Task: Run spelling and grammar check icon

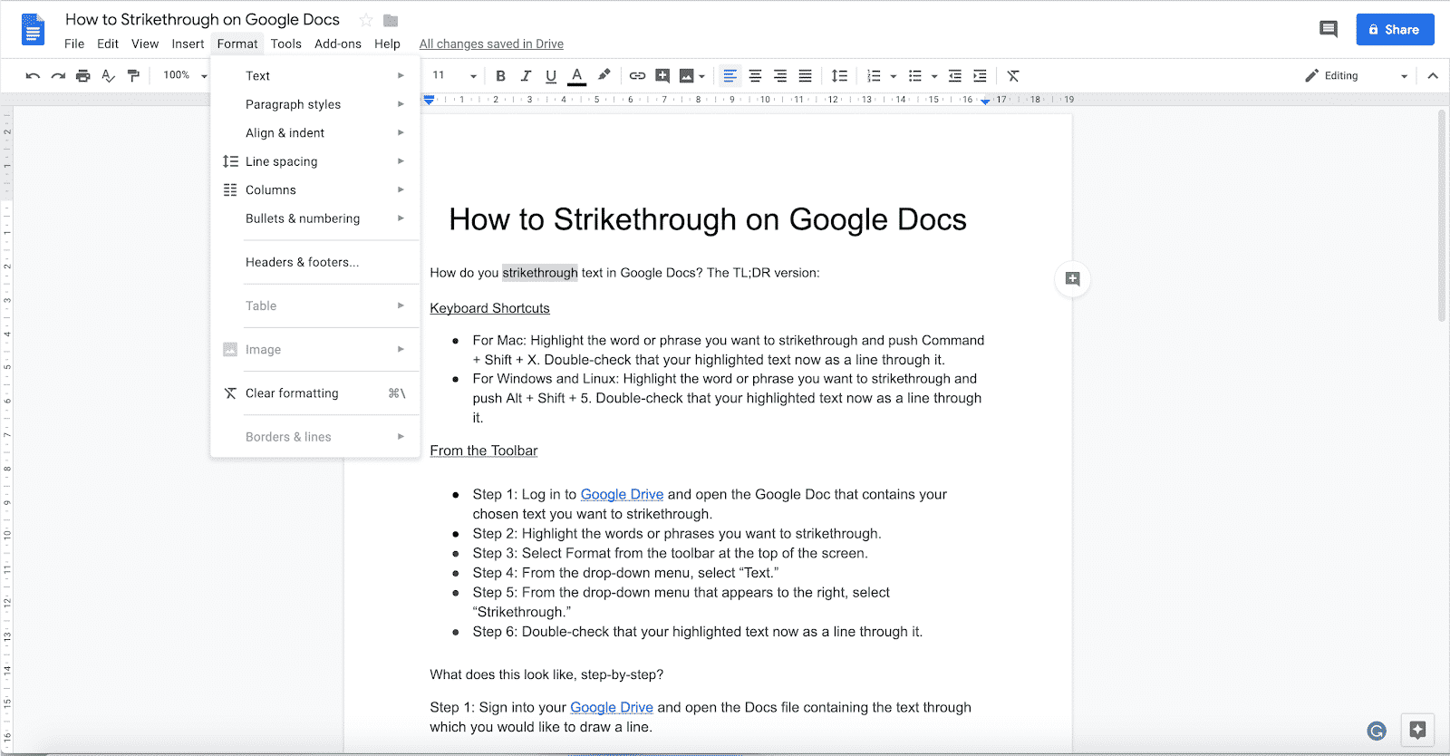Action: coord(109,76)
